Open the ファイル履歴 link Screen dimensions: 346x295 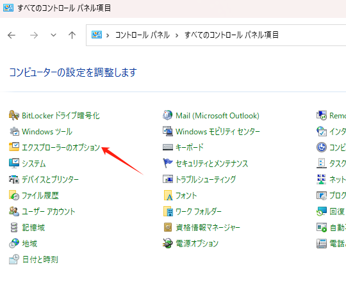[40, 195]
